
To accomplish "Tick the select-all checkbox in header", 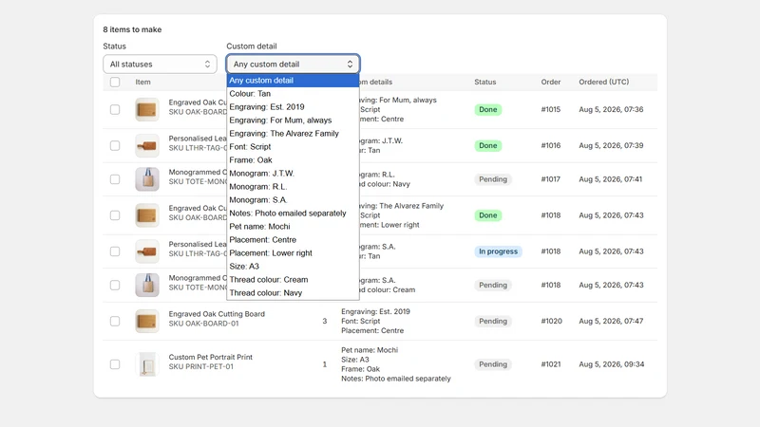I will coord(115,83).
